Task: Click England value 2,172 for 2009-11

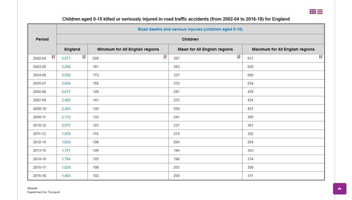Action: [x=66, y=117]
